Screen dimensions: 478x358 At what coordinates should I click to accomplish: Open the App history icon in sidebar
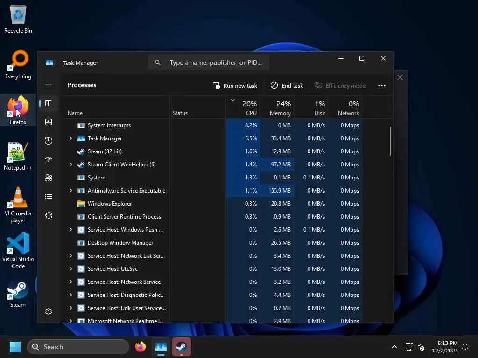pos(49,141)
